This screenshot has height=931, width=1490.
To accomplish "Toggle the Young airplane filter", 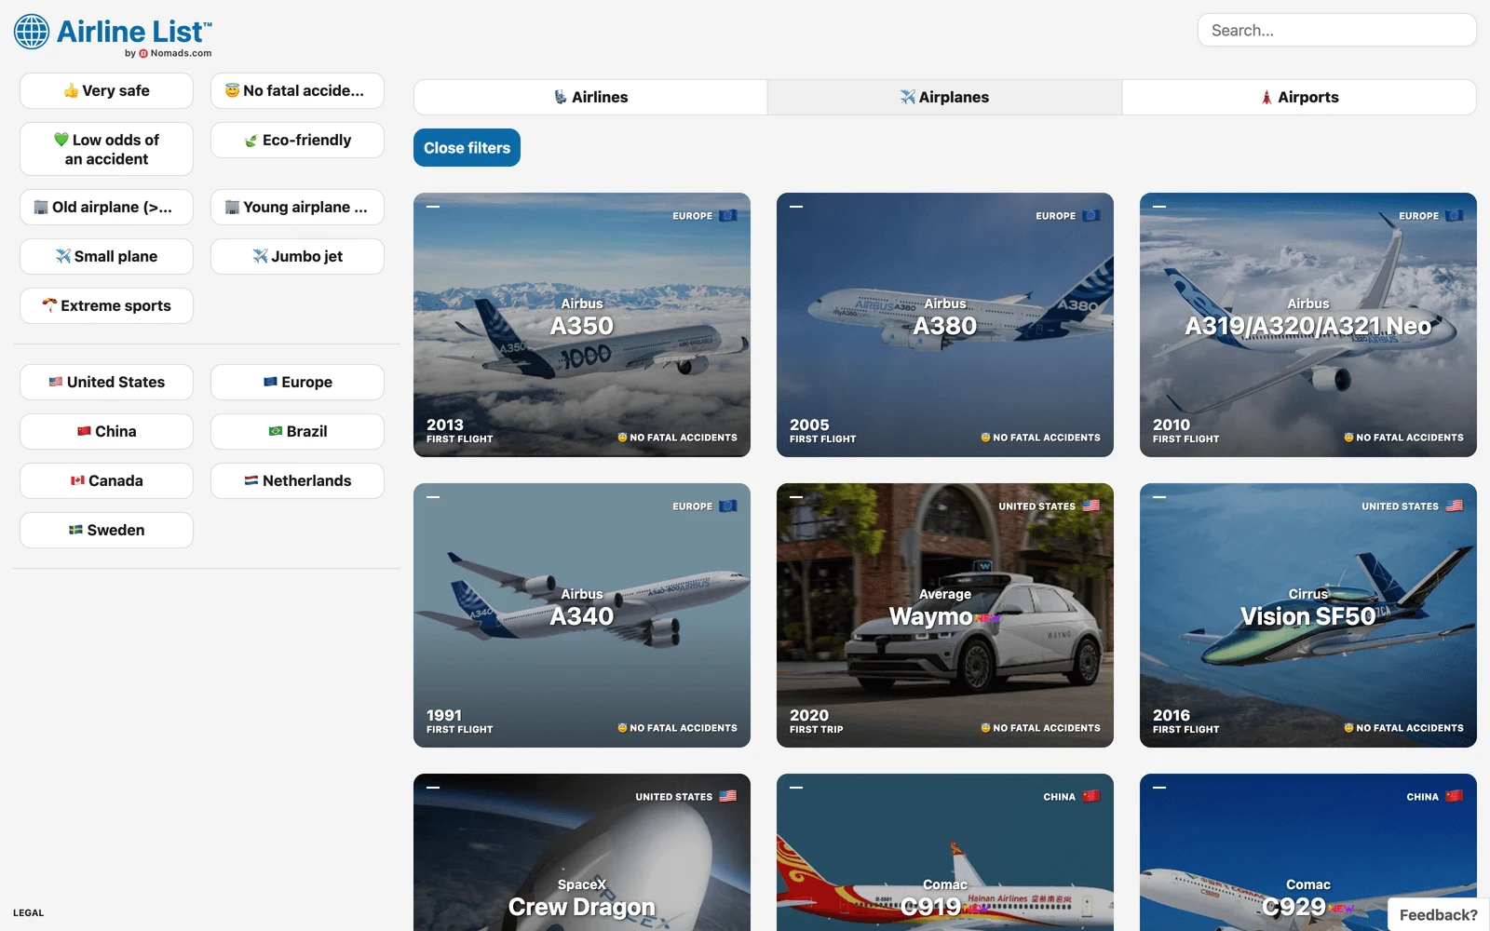I will click(297, 208).
